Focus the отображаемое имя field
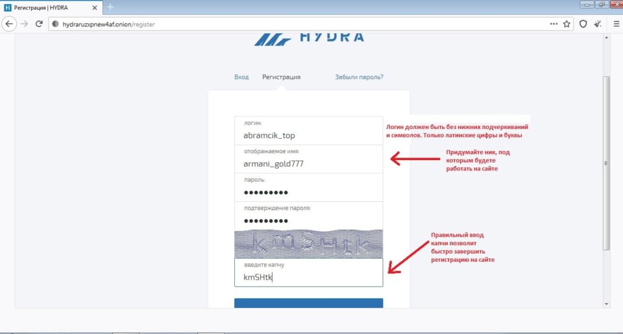The image size is (623, 334). click(x=308, y=163)
